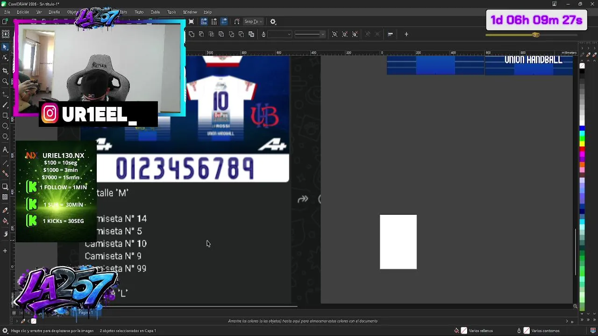The width and height of the screenshot is (598, 336).
Task: Click the vertical canvas scrollbar thumb
Action: (576, 252)
